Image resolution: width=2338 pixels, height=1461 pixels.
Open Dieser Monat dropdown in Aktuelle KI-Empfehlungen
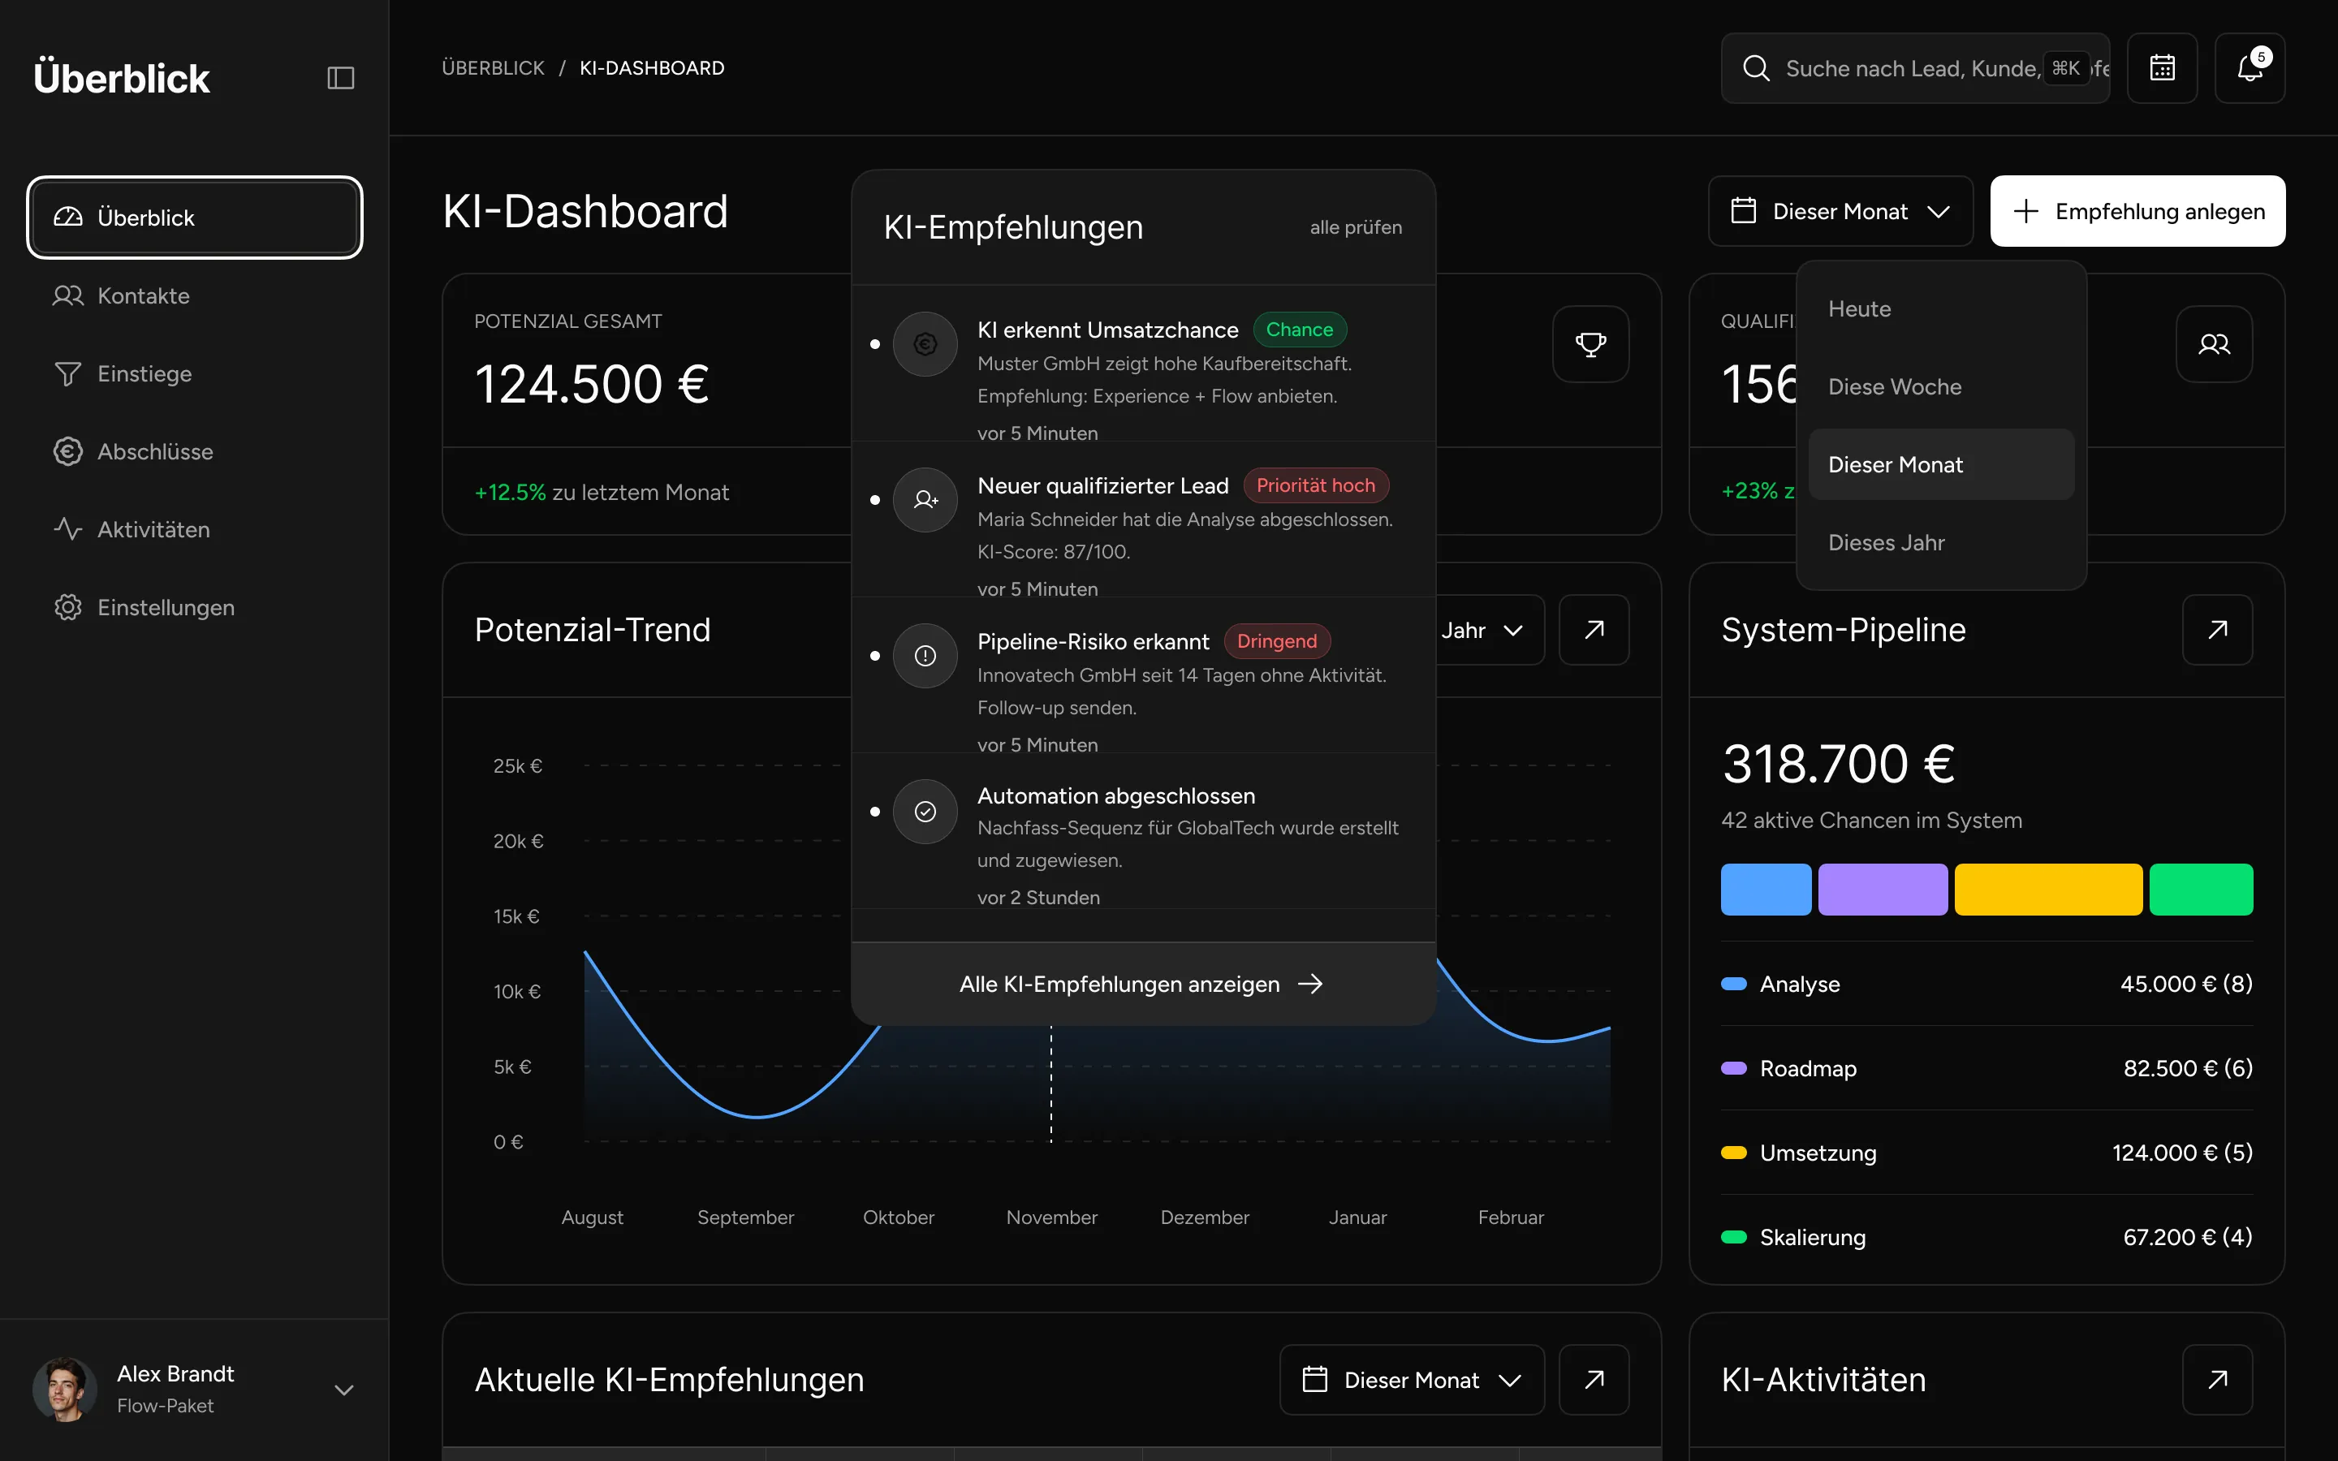pyautogui.click(x=1412, y=1379)
